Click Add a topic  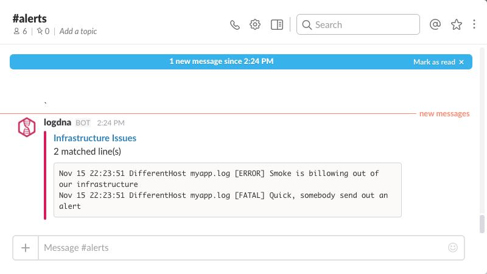click(x=78, y=32)
